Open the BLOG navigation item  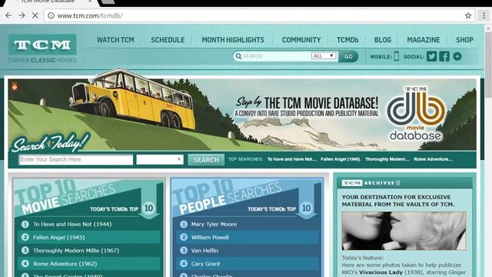click(383, 40)
